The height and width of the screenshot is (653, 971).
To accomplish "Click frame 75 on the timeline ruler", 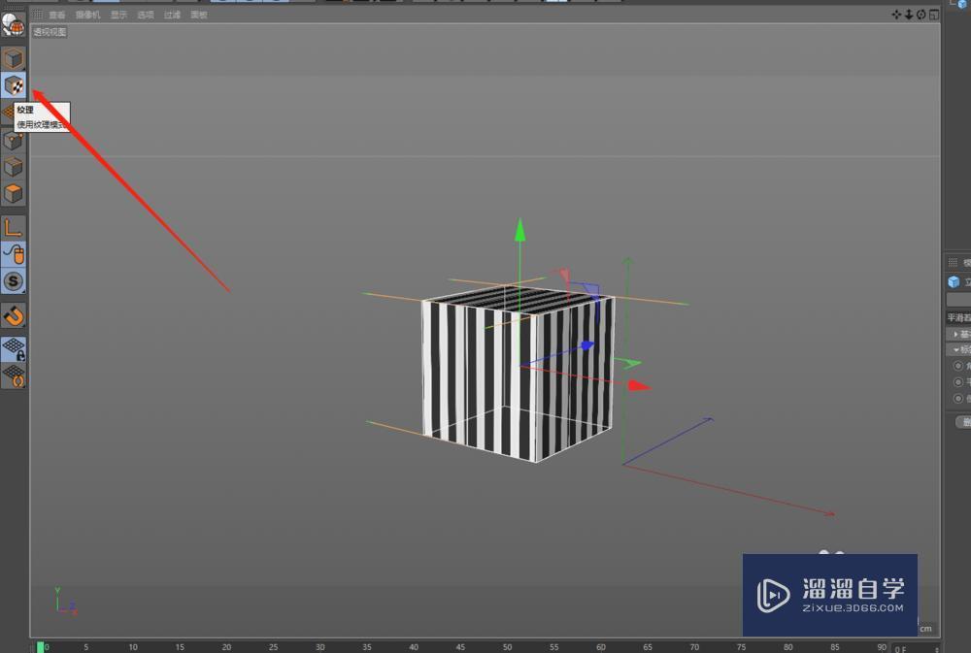I will (x=741, y=647).
